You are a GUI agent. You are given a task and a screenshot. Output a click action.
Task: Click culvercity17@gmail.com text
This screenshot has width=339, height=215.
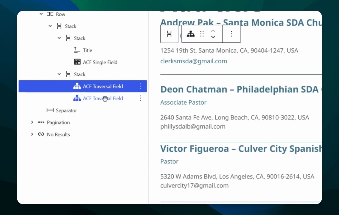(194, 185)
